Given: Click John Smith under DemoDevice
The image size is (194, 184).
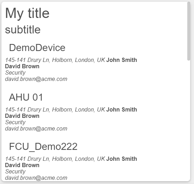Looking at the screenshot, I should (x=122, y=60).
